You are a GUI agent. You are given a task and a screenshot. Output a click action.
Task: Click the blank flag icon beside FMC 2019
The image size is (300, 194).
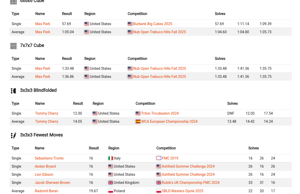tap(159, 158)
